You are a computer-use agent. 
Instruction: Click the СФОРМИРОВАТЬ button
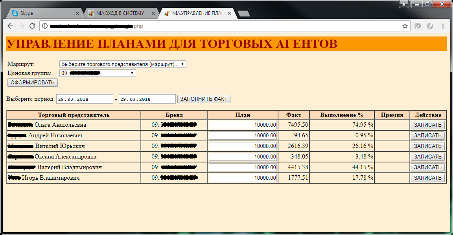coord(33,82)
